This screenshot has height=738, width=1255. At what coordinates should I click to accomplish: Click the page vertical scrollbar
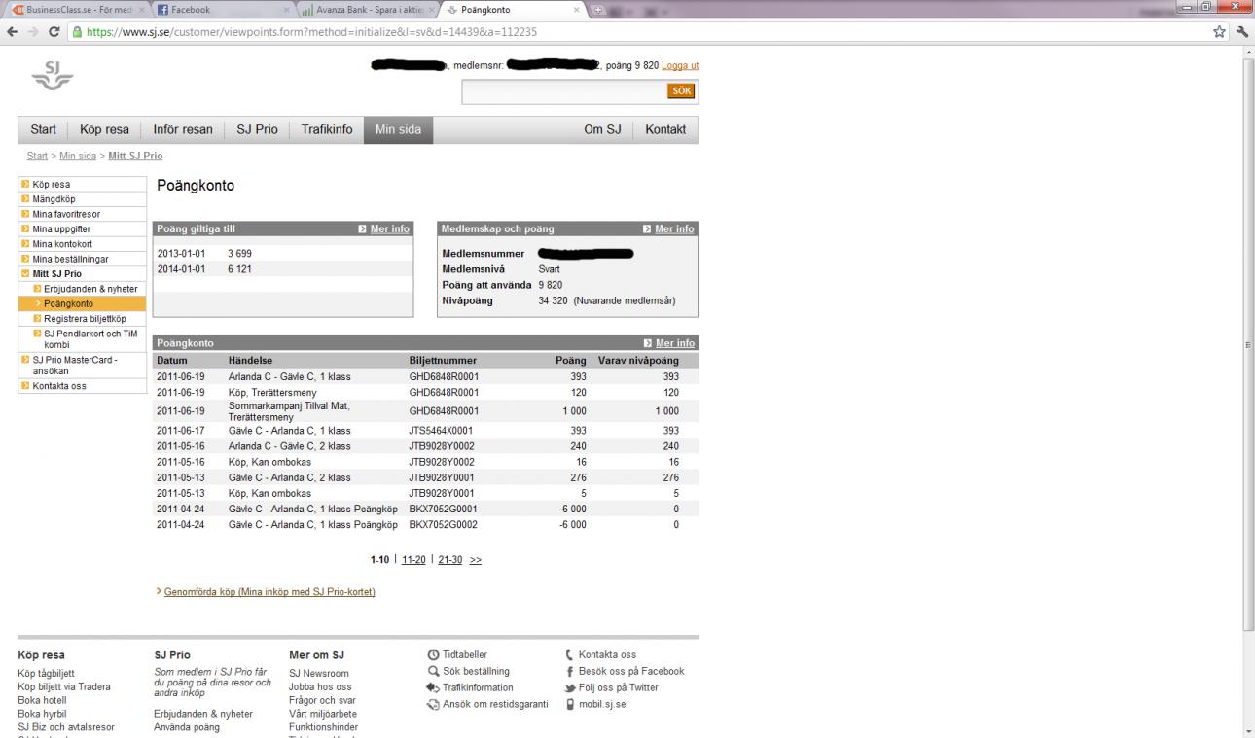tap(1247, 340)
